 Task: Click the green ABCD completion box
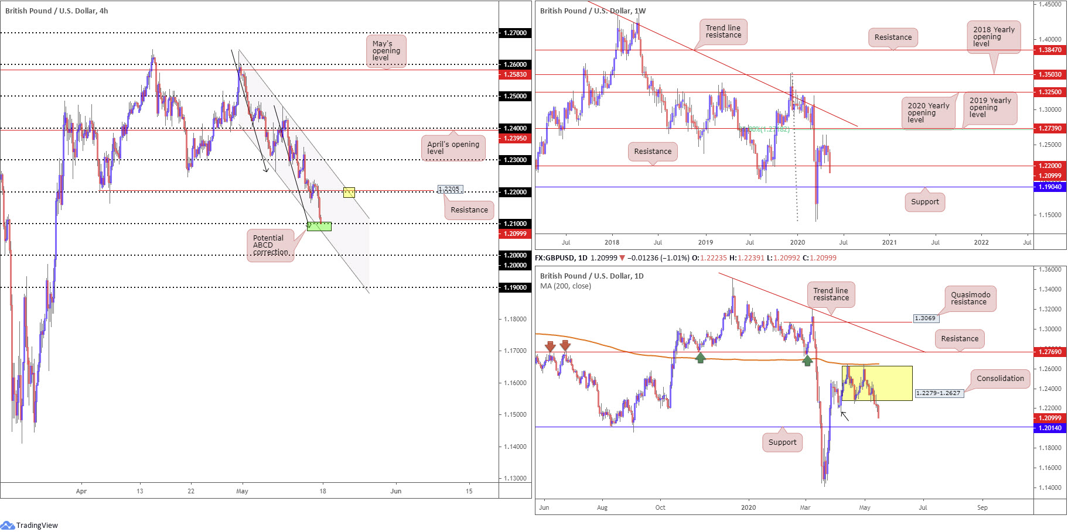click(x=319, y=226)
